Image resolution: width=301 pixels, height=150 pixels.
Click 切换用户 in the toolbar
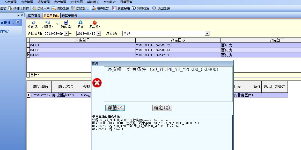(x=41, y=9)
